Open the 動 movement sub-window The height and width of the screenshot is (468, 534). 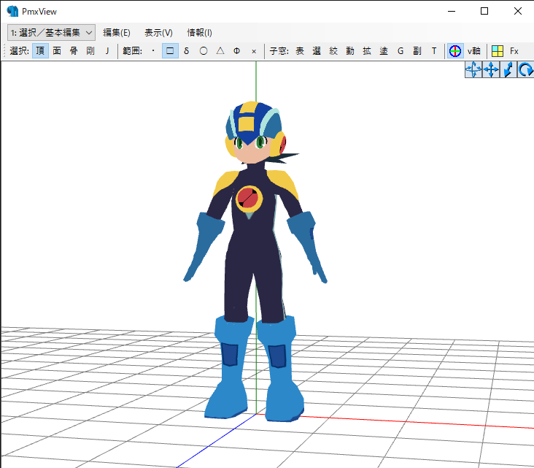point(350,51)
